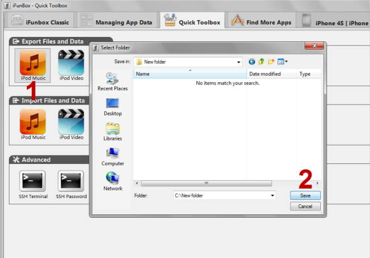The image size is (370, 258).
Task: Click the iPod Video icon under Import Files and Data
Action: pos(71,124)
